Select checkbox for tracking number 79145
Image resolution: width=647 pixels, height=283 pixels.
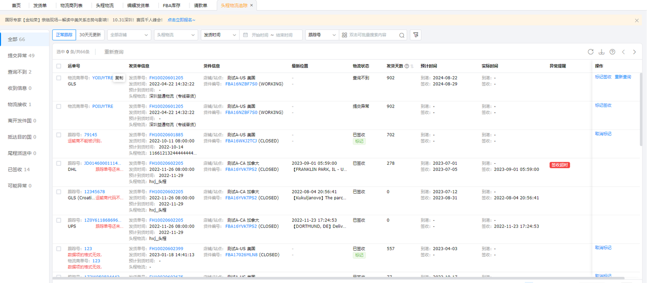[59, 135]
